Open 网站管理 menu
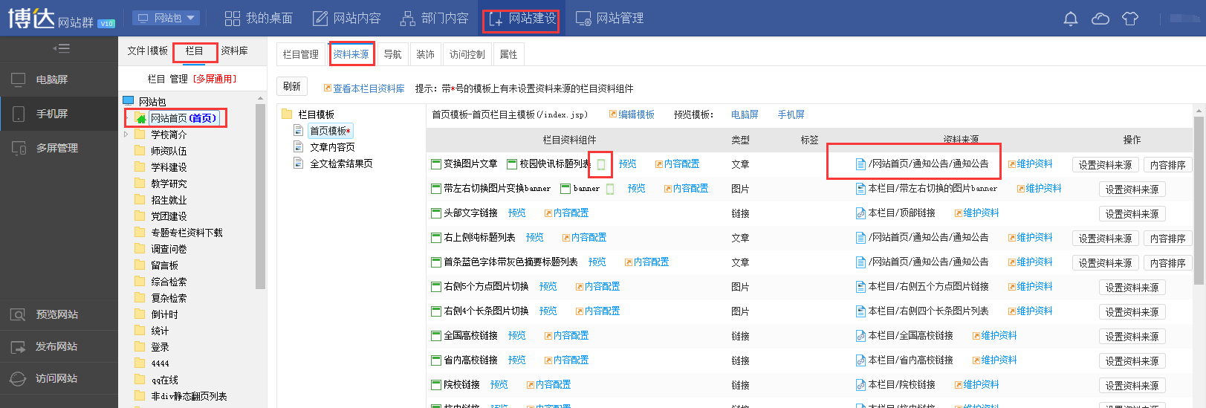The image size is (1206, 408). pyautogui.click(x=609, y=19)
